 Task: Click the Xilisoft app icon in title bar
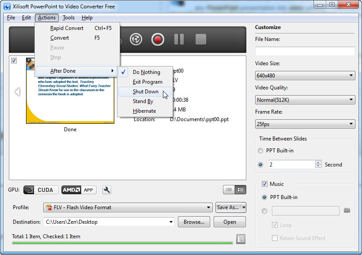(7, 6)
